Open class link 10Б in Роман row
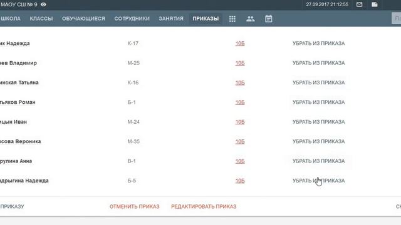Screen dimensions: 401x225 click(240, 102)
